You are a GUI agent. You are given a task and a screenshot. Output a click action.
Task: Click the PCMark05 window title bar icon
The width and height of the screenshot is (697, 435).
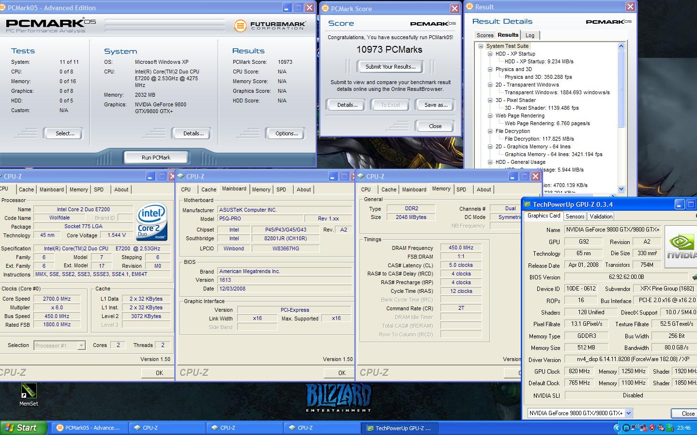tap(3, 8)
